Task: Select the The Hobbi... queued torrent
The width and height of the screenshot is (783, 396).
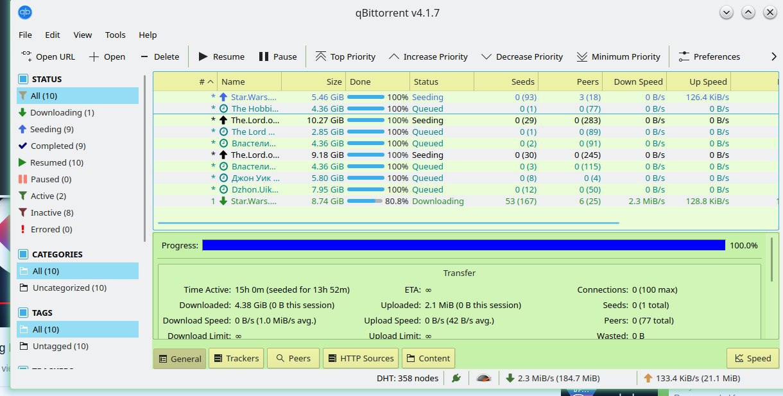Action: coord(465,108)
